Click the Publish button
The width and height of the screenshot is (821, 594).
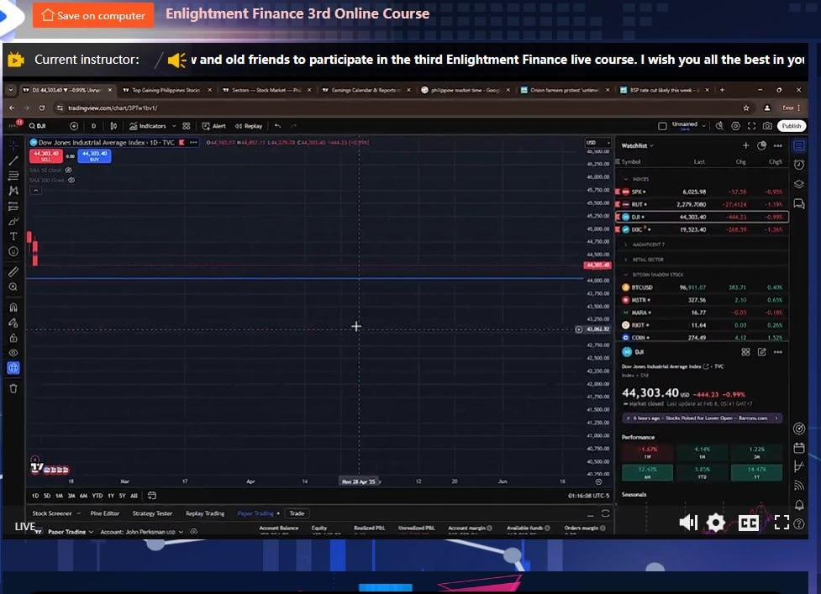pyautogui.click(x=791, y=126)
